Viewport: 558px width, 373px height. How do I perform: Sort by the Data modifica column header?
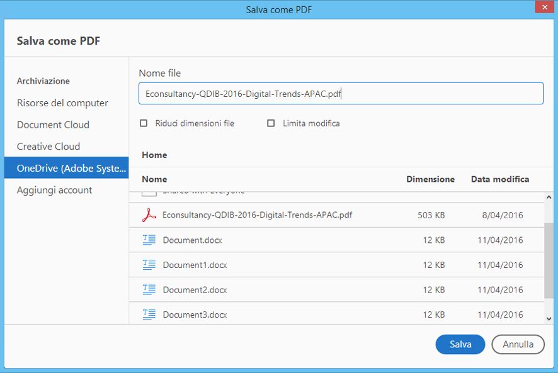tap(500, 179)
